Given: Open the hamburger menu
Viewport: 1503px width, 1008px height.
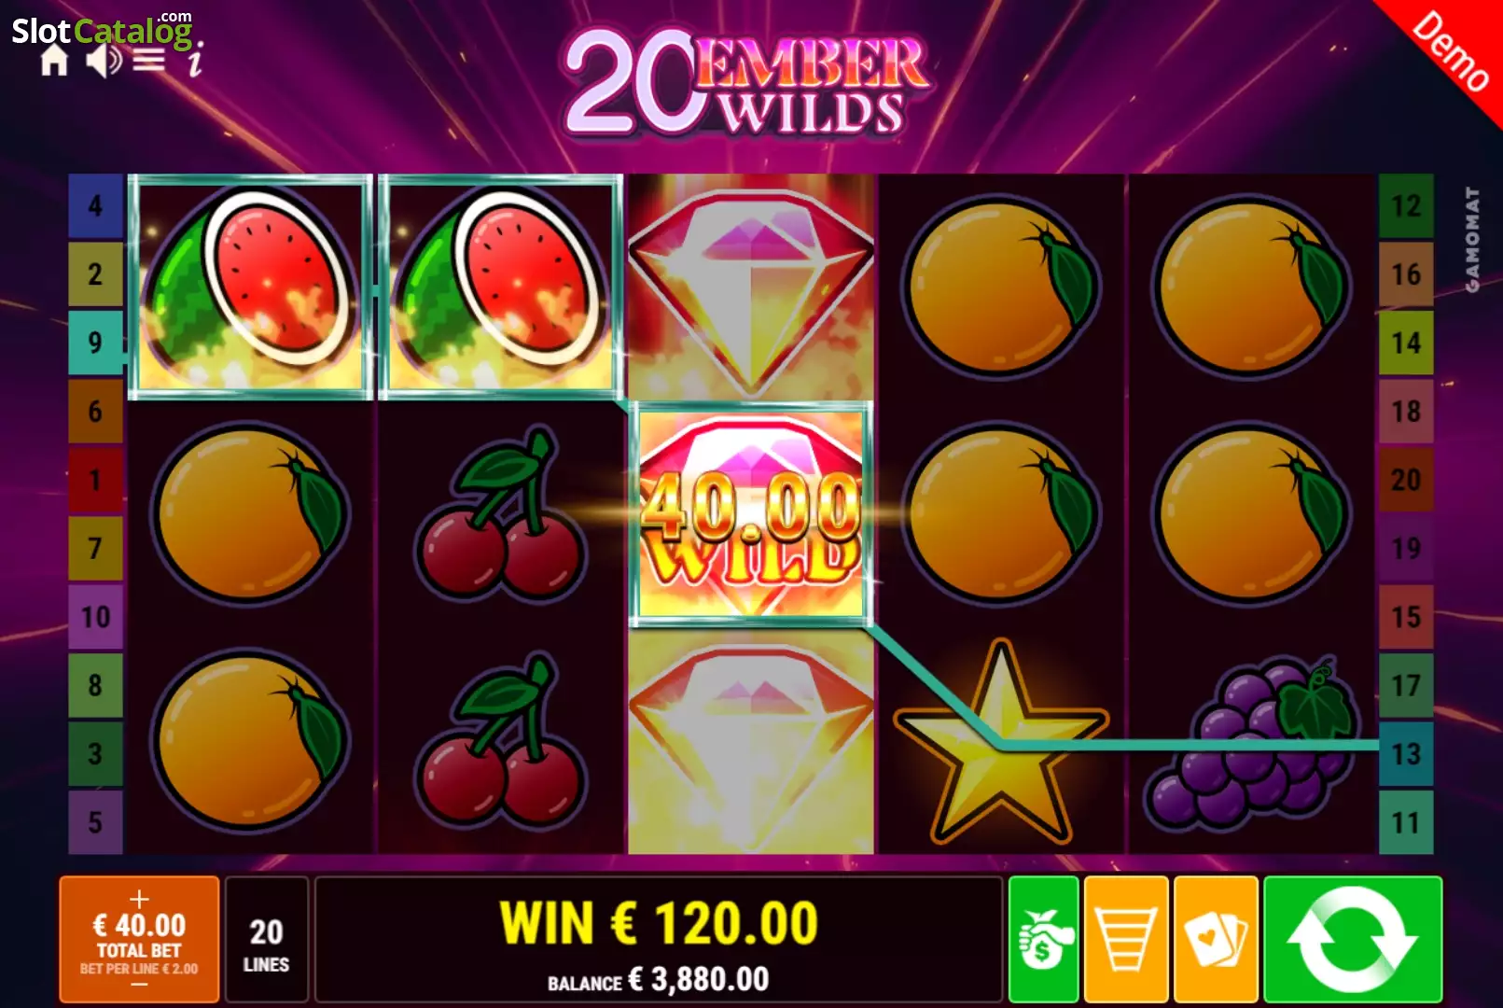Looking at the screenshot, I should click(149, 61).
